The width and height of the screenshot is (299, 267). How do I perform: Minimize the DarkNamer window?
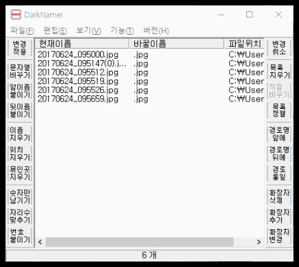coord(221,15)
